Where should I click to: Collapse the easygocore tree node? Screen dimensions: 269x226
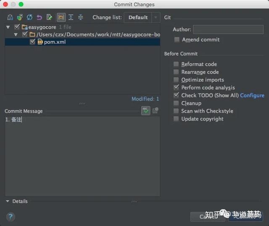pos(8,27)
